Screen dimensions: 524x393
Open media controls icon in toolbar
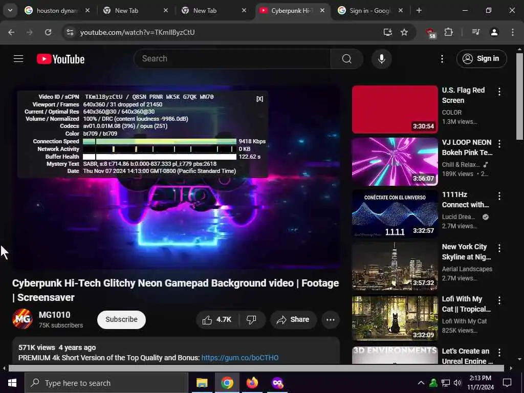tap(475, 32)
